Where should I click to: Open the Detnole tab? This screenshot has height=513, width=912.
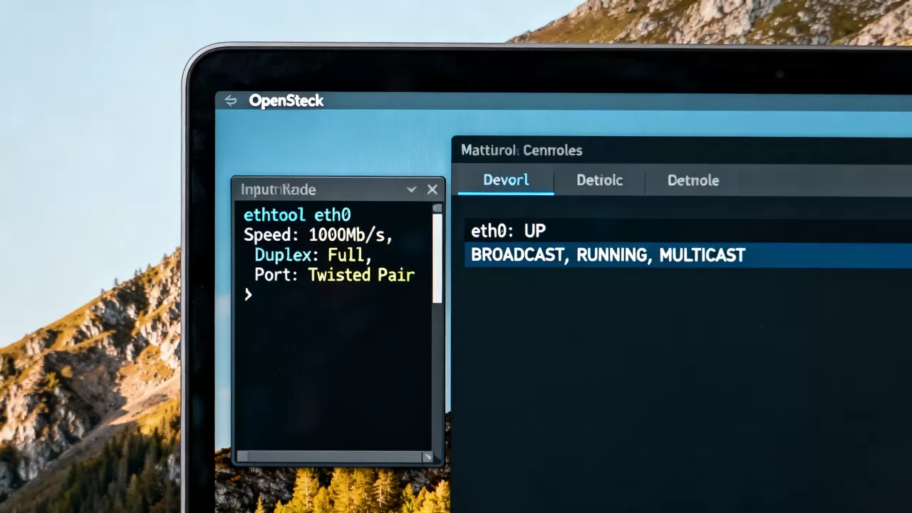pos(693,180)
